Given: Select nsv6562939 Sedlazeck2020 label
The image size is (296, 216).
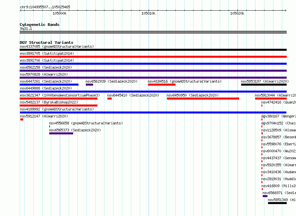Looking at the screenshot, I should (x=111, y=81).
